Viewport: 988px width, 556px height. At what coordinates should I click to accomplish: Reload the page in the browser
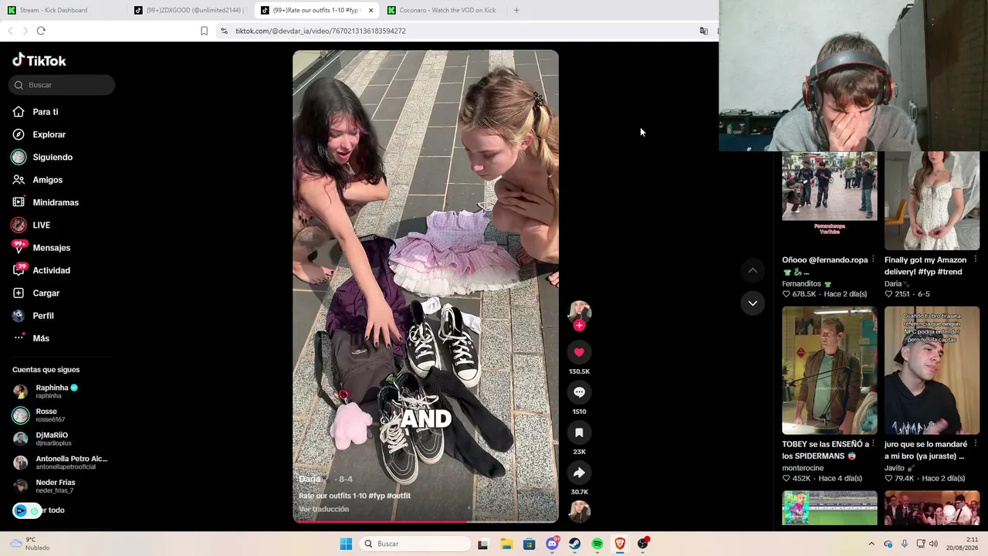[x=41, y=31]
